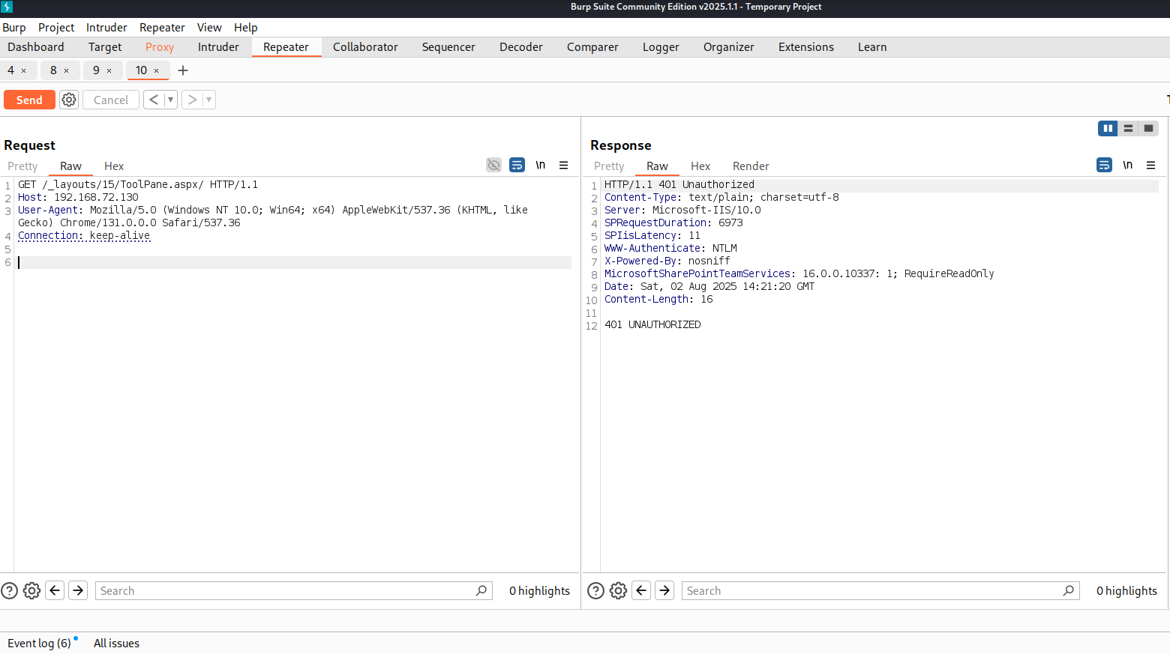Close Repeater tab 8
Viewport: 1170px width, 654px height.
(x=66, y=70)
